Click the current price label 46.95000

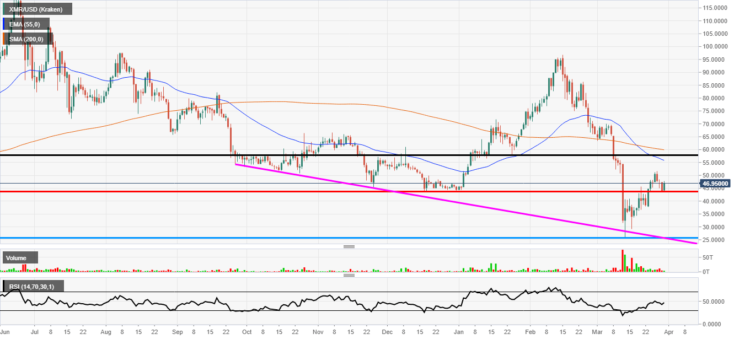715,184
